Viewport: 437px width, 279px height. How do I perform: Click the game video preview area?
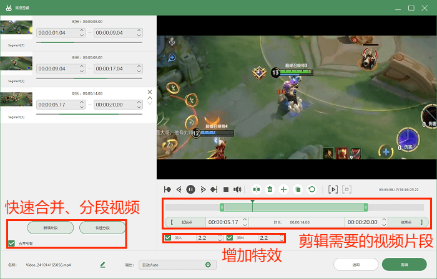(297, 97)
